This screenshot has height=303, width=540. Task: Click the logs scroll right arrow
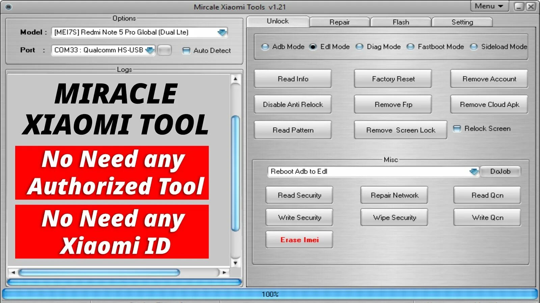click(224, 272)
